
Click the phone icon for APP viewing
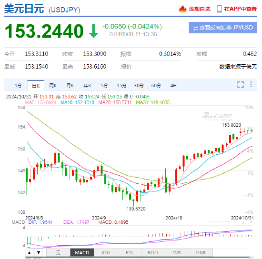click(219, 9)
